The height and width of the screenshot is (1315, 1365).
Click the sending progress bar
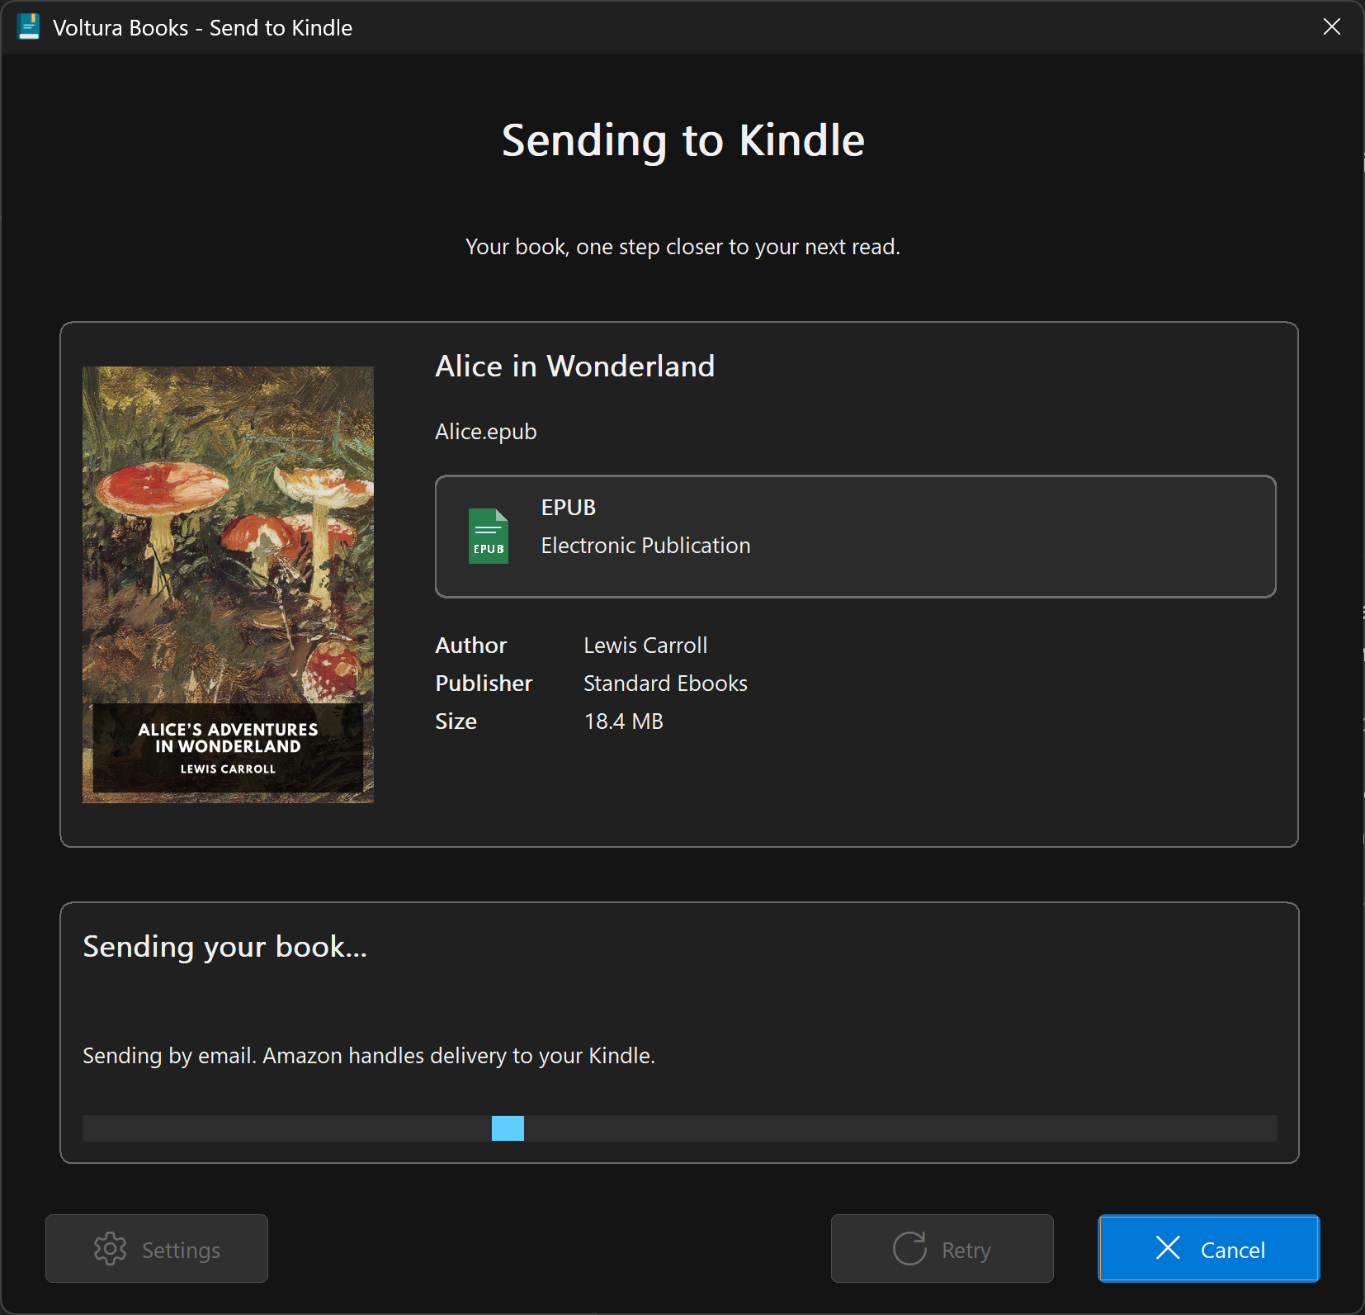pyautogui.click(x=679, y=1128)
